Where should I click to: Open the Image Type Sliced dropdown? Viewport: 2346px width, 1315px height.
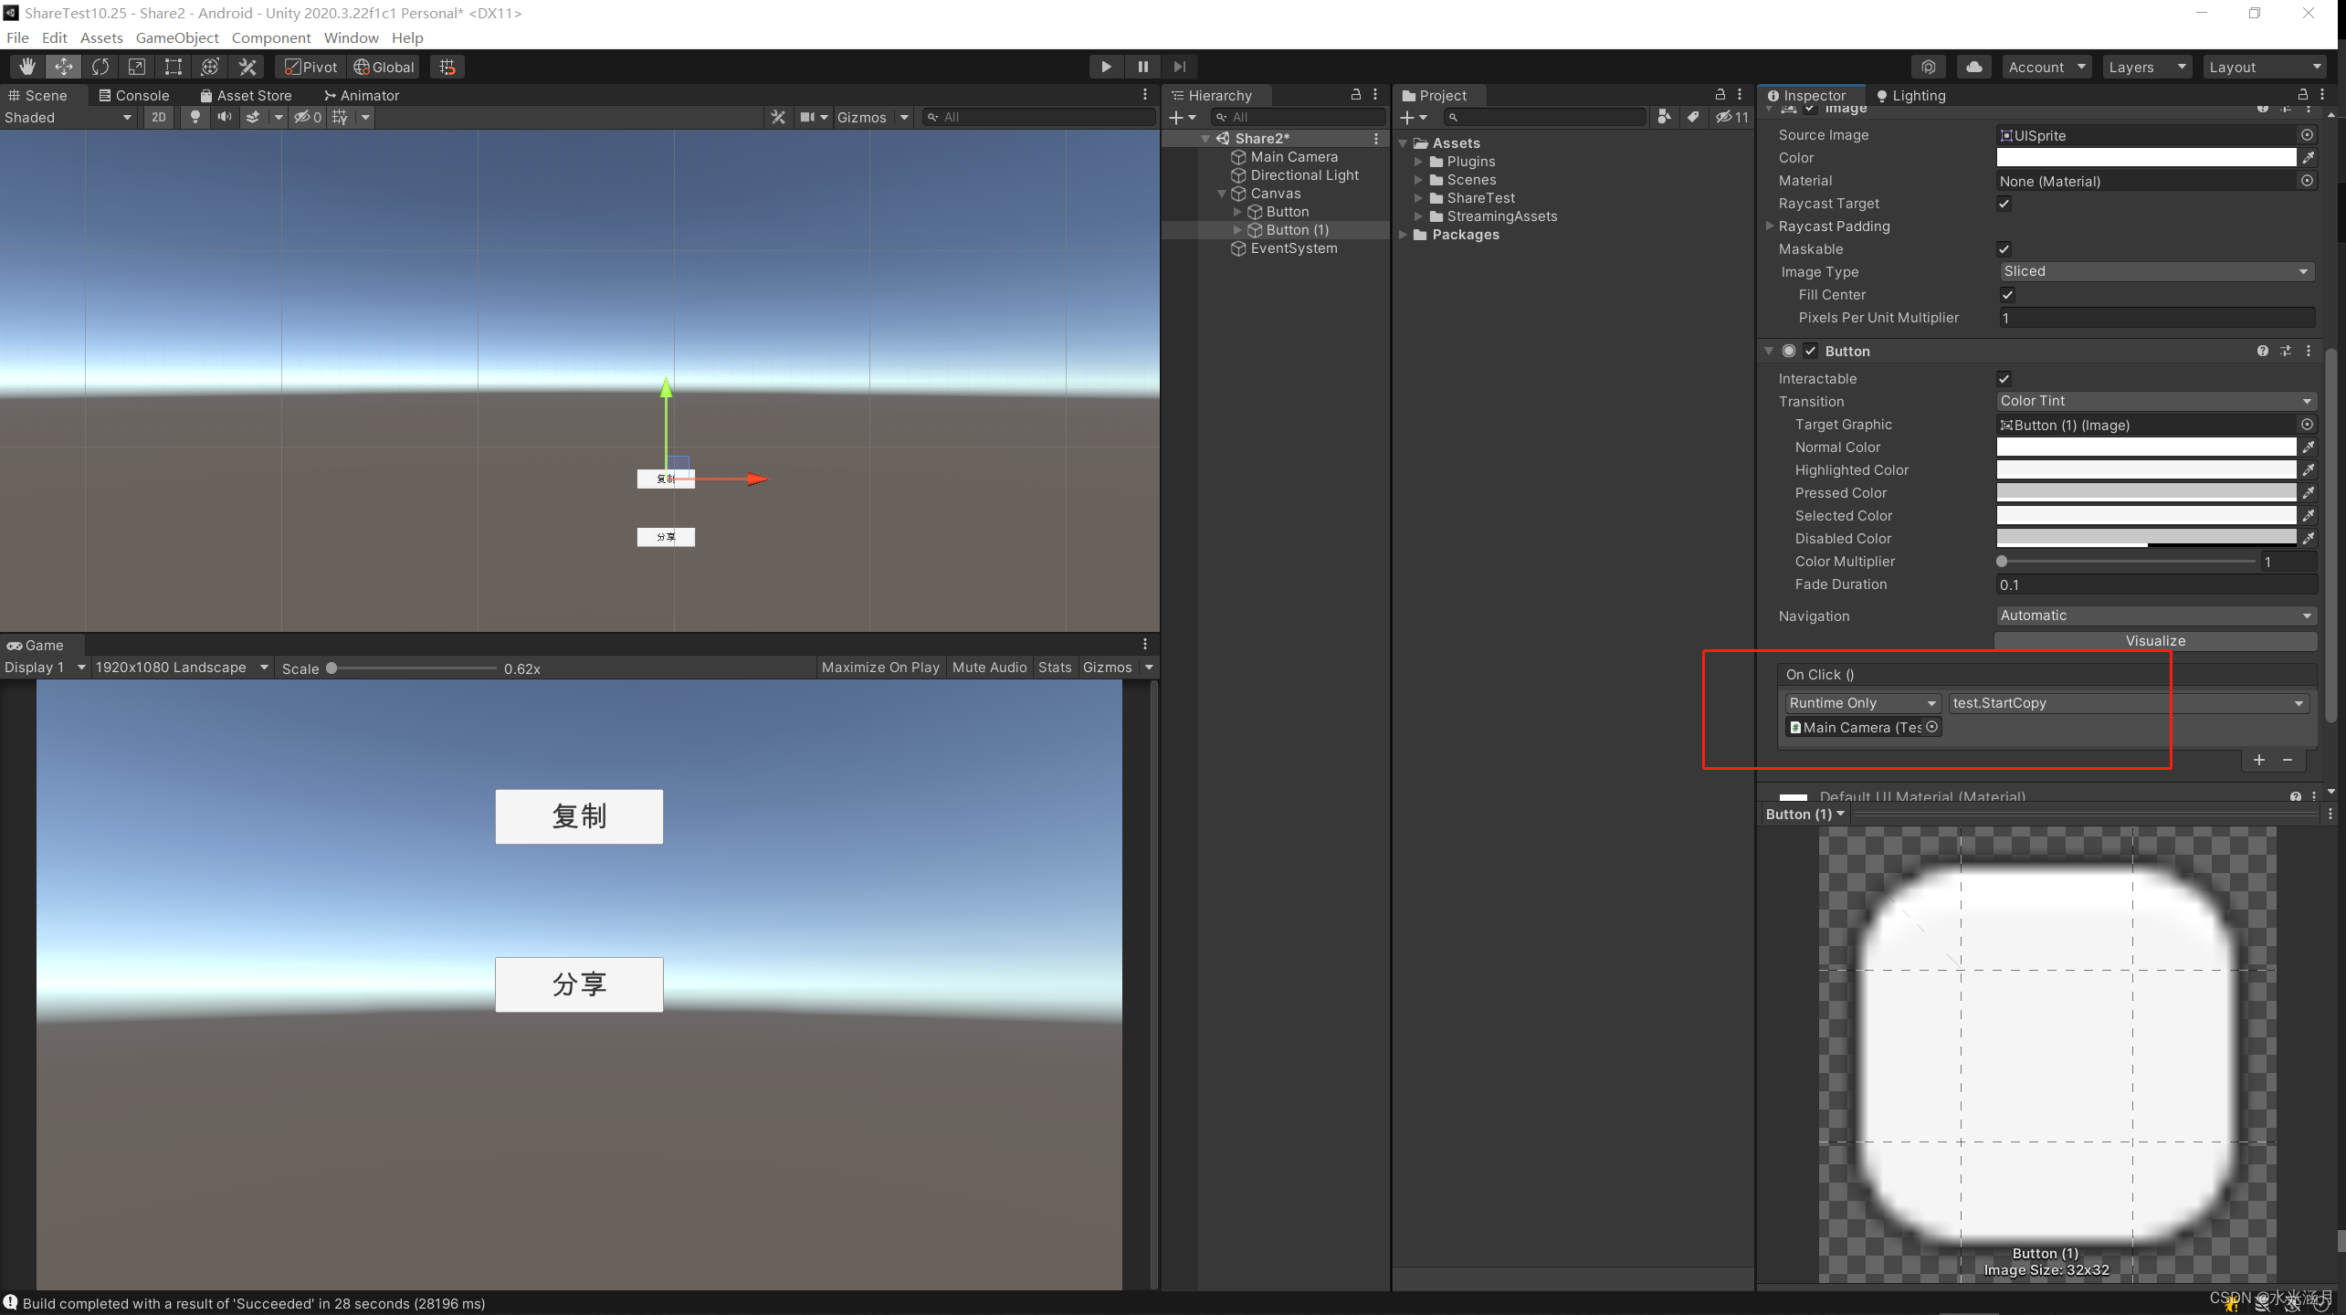[x=2155, y=271]
